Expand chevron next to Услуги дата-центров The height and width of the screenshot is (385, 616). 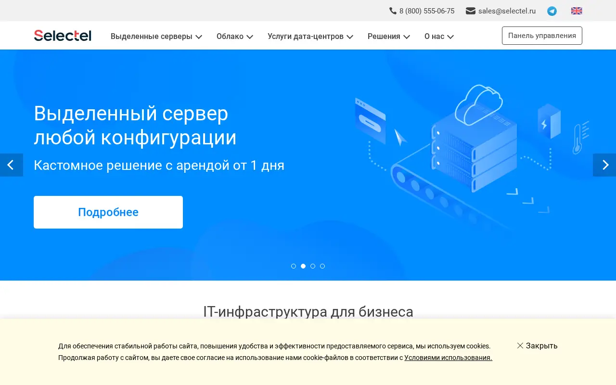click(x=350, y=37)
